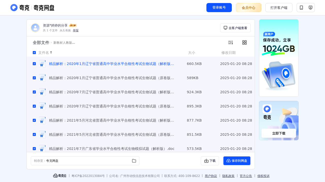
Task: Click 下载 download button
Action: 210,161
